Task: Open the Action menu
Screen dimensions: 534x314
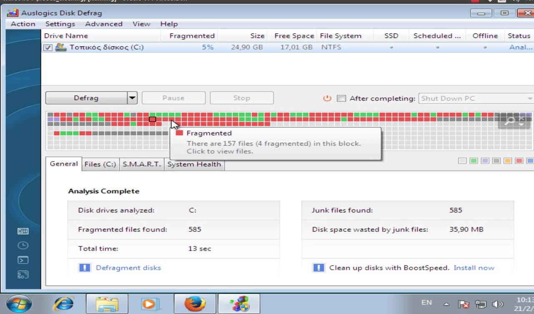Action: click(x=23, y=24)
